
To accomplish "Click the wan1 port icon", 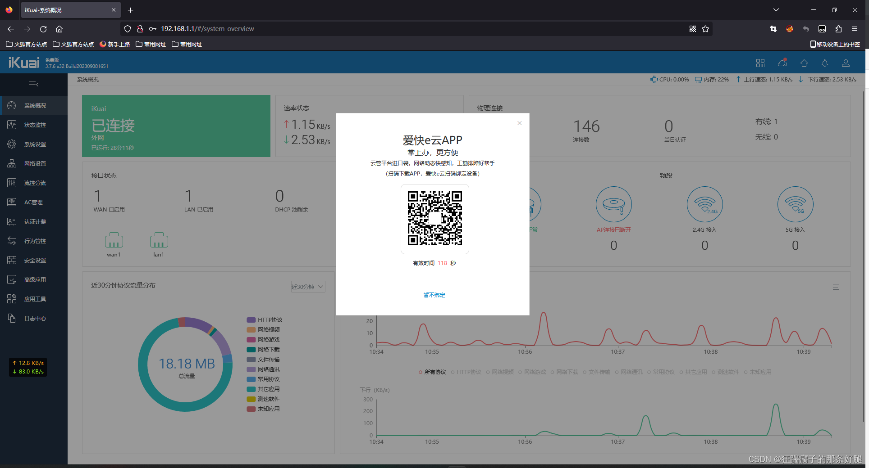I will [x=114, y=240].
